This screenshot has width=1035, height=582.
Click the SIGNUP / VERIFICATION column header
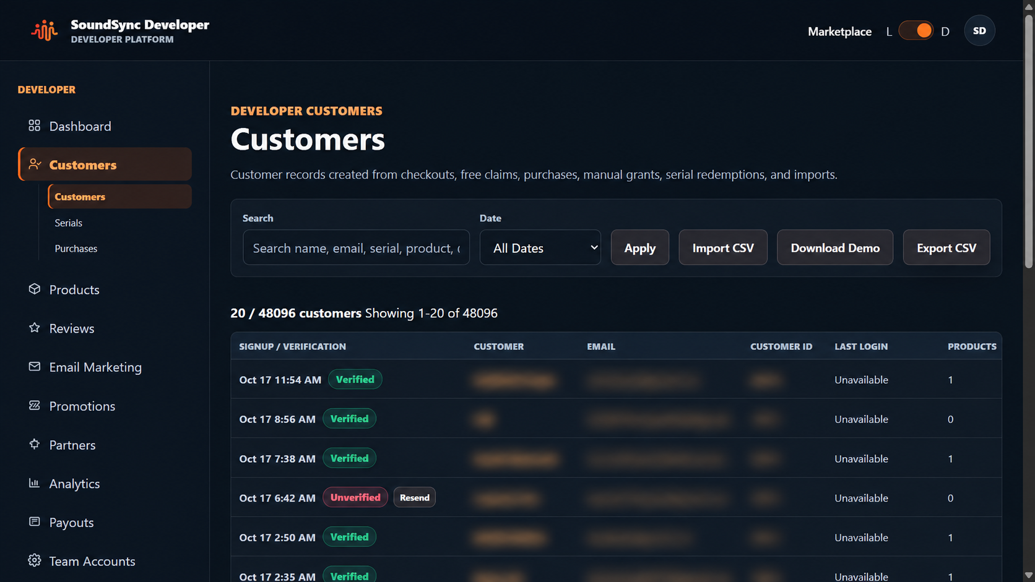[292, 346]
